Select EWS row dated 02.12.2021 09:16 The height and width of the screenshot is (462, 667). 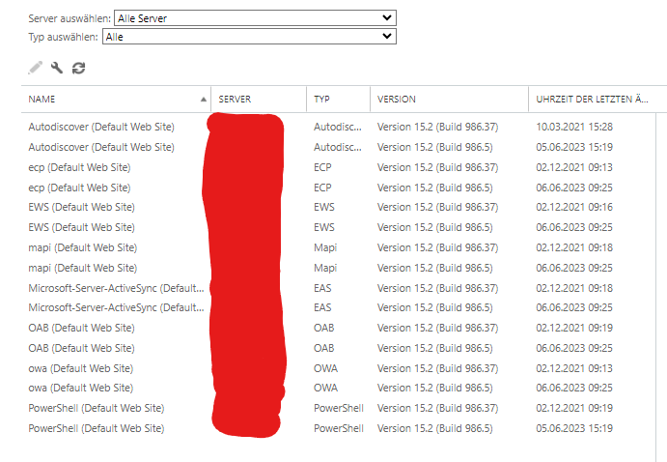click(338, 208)
